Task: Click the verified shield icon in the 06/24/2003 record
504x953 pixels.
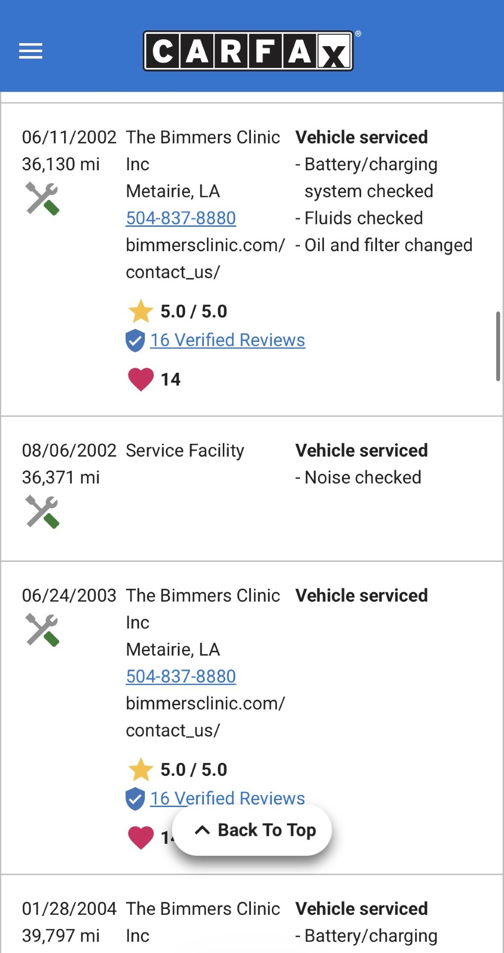Action: pyautogui.click(x=135, y=799)
